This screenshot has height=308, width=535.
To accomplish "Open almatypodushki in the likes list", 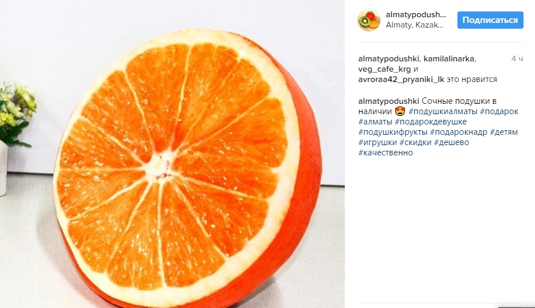I will click(388, 59).
